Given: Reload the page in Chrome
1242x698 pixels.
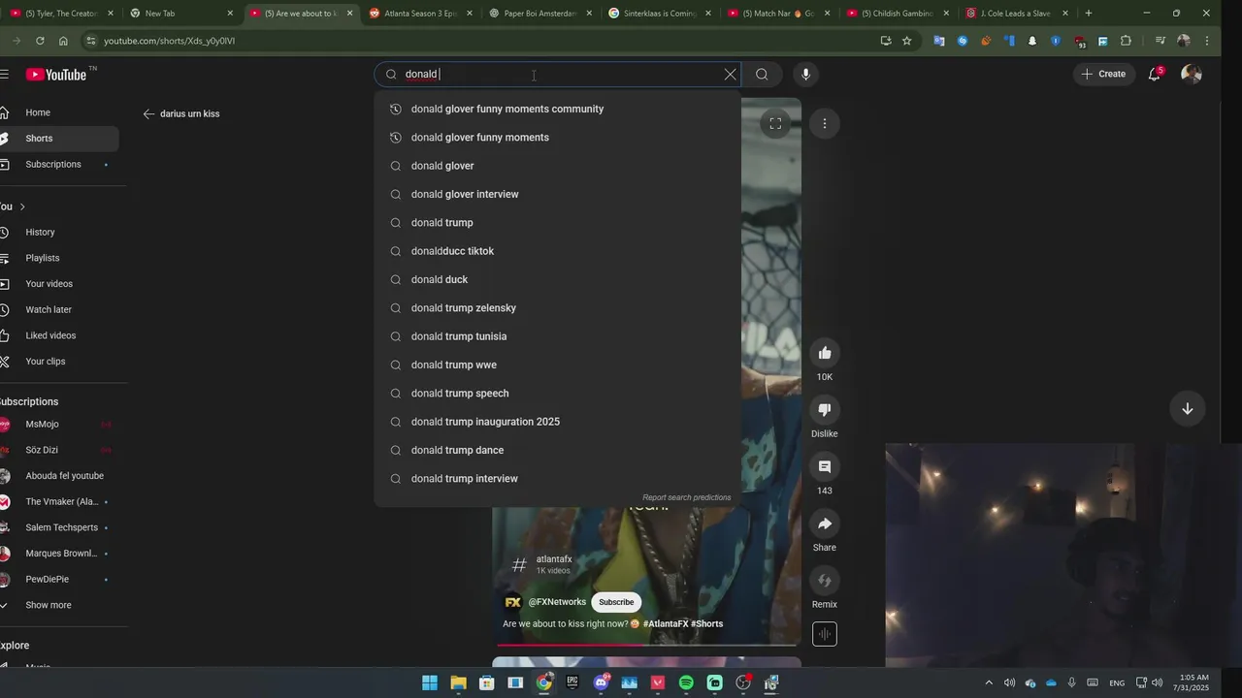Looking at the screenshot, I should tap(40, 41).
